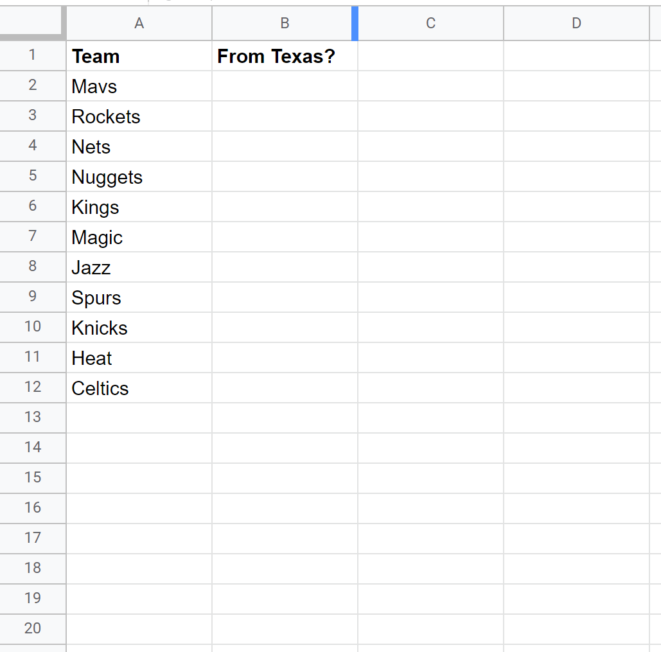Screen dimensions: 661x652
Task: Select column B header
Action: pyautogui.click(x=285, y=24)
